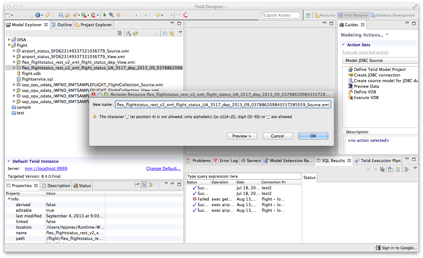
Task: Click OK in Rename Resource dialog
Action: [x=313, y=136]
